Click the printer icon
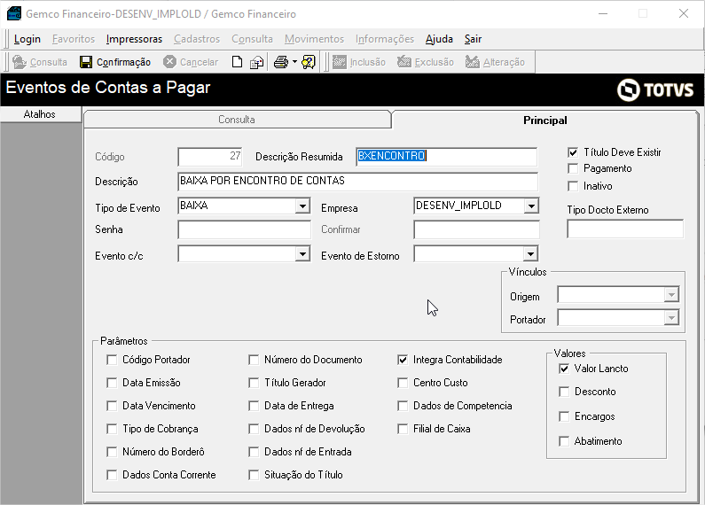This screenshot has width=705, height=505. point(281,62)
